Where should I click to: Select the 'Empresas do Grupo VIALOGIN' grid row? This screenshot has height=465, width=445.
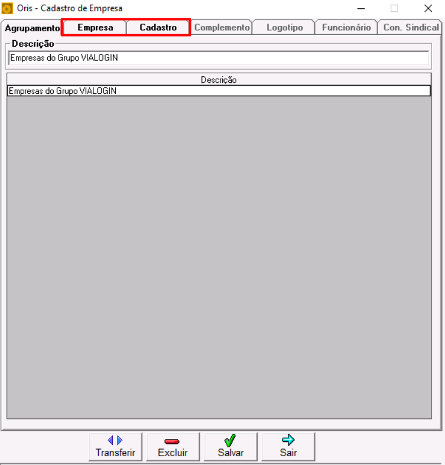point(219,91)
